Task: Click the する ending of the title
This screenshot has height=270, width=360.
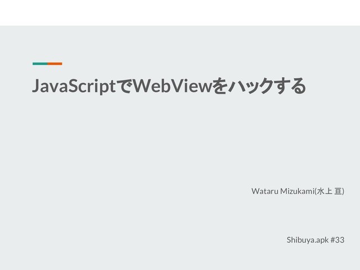Action: click(291, 86)
